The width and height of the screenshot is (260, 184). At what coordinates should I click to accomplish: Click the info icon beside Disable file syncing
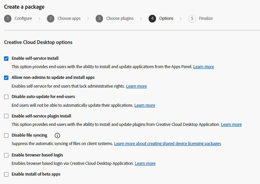[57, 135]
